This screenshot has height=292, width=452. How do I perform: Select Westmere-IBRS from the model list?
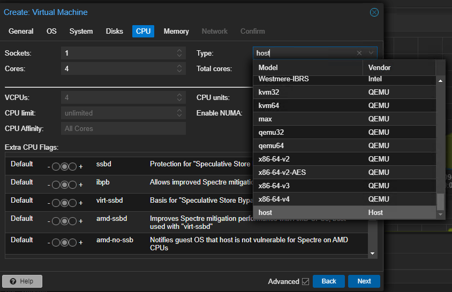coord(344,80)
